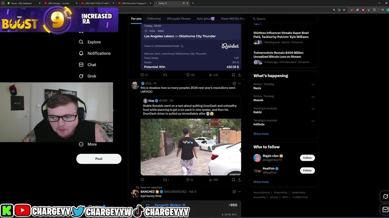Repost the @Jiz tweet with 1 repost
Viewport: 389px width, 218px height.
pyautogui.click(x=166, y=180)
